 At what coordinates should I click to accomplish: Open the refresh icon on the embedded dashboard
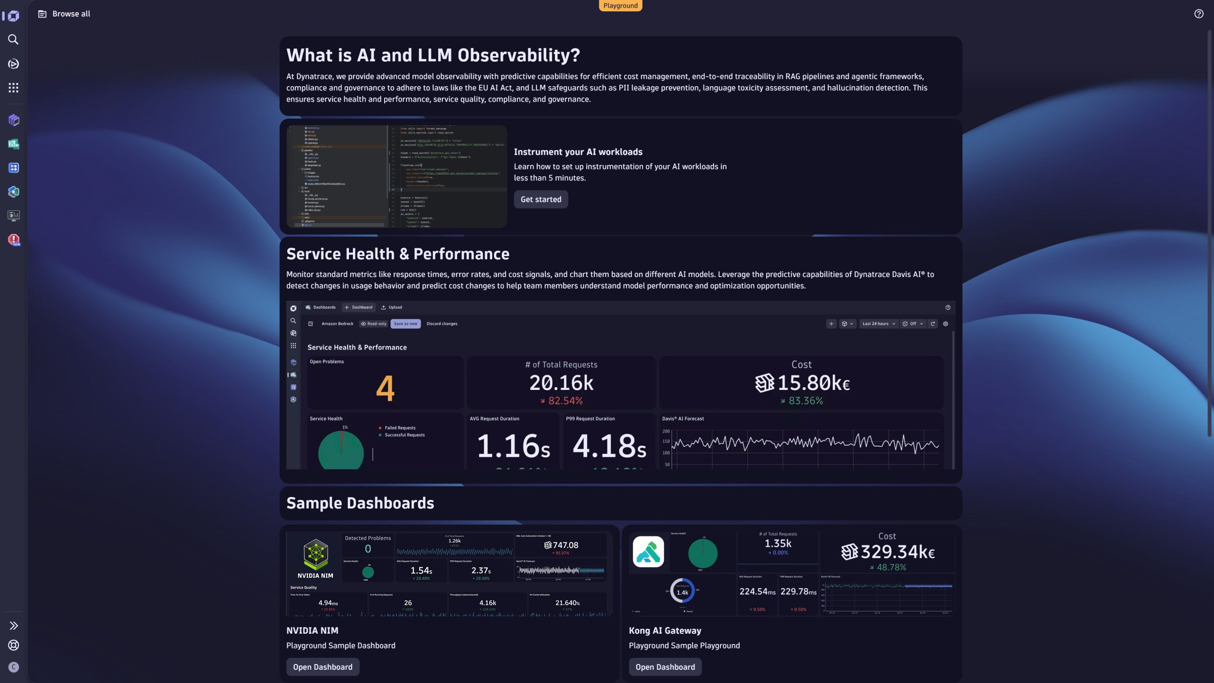click(x=933, y=323)
